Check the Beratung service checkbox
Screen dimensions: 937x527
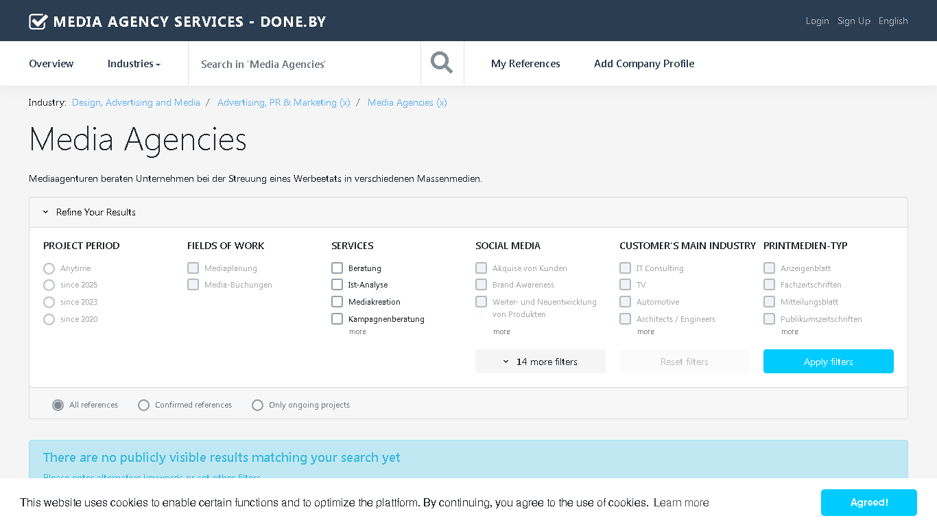[x=337, y=268]
